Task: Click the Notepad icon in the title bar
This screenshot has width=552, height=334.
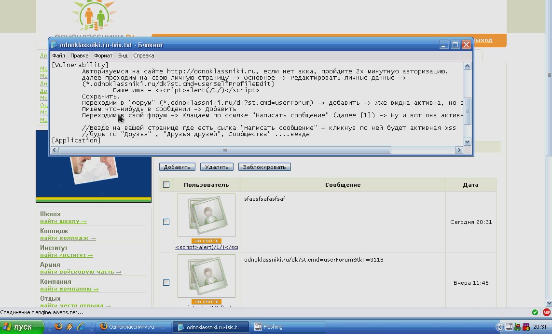Action: pos(54,45)
